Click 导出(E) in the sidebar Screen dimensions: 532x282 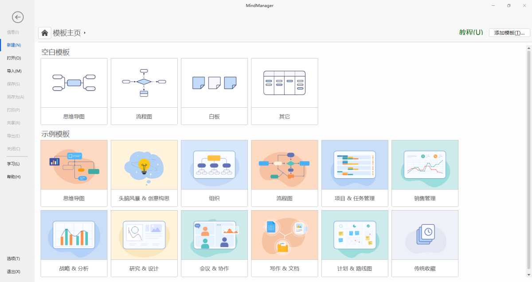pos(13,136)
